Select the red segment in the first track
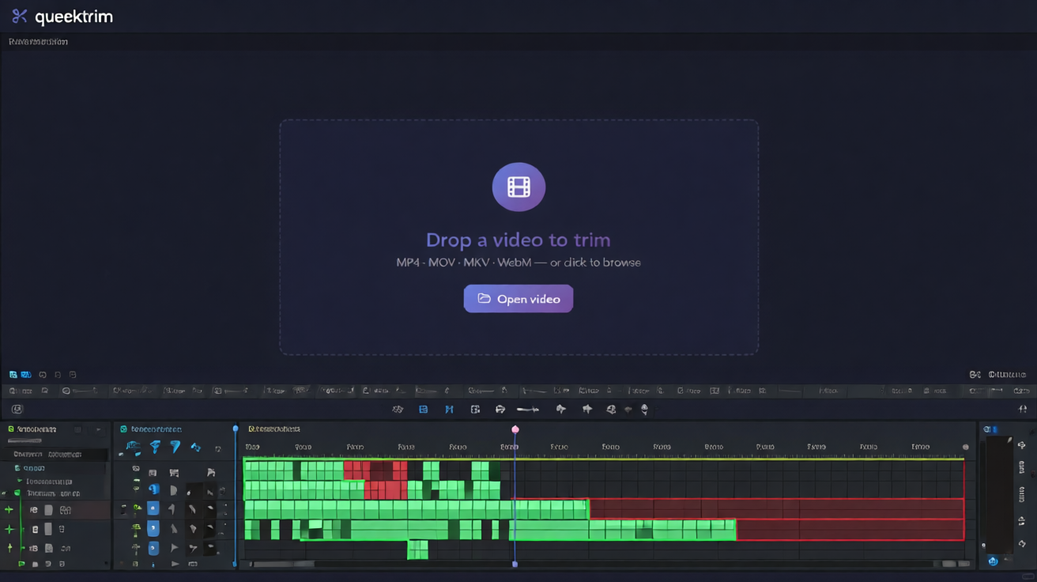This screenshot has height=582, width=1037. pos(375,471)
